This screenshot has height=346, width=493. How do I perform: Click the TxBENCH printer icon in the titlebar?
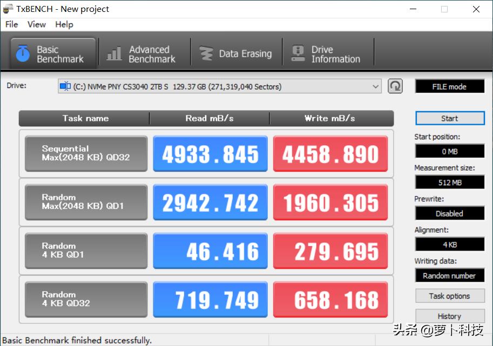(x=8, y=9)
